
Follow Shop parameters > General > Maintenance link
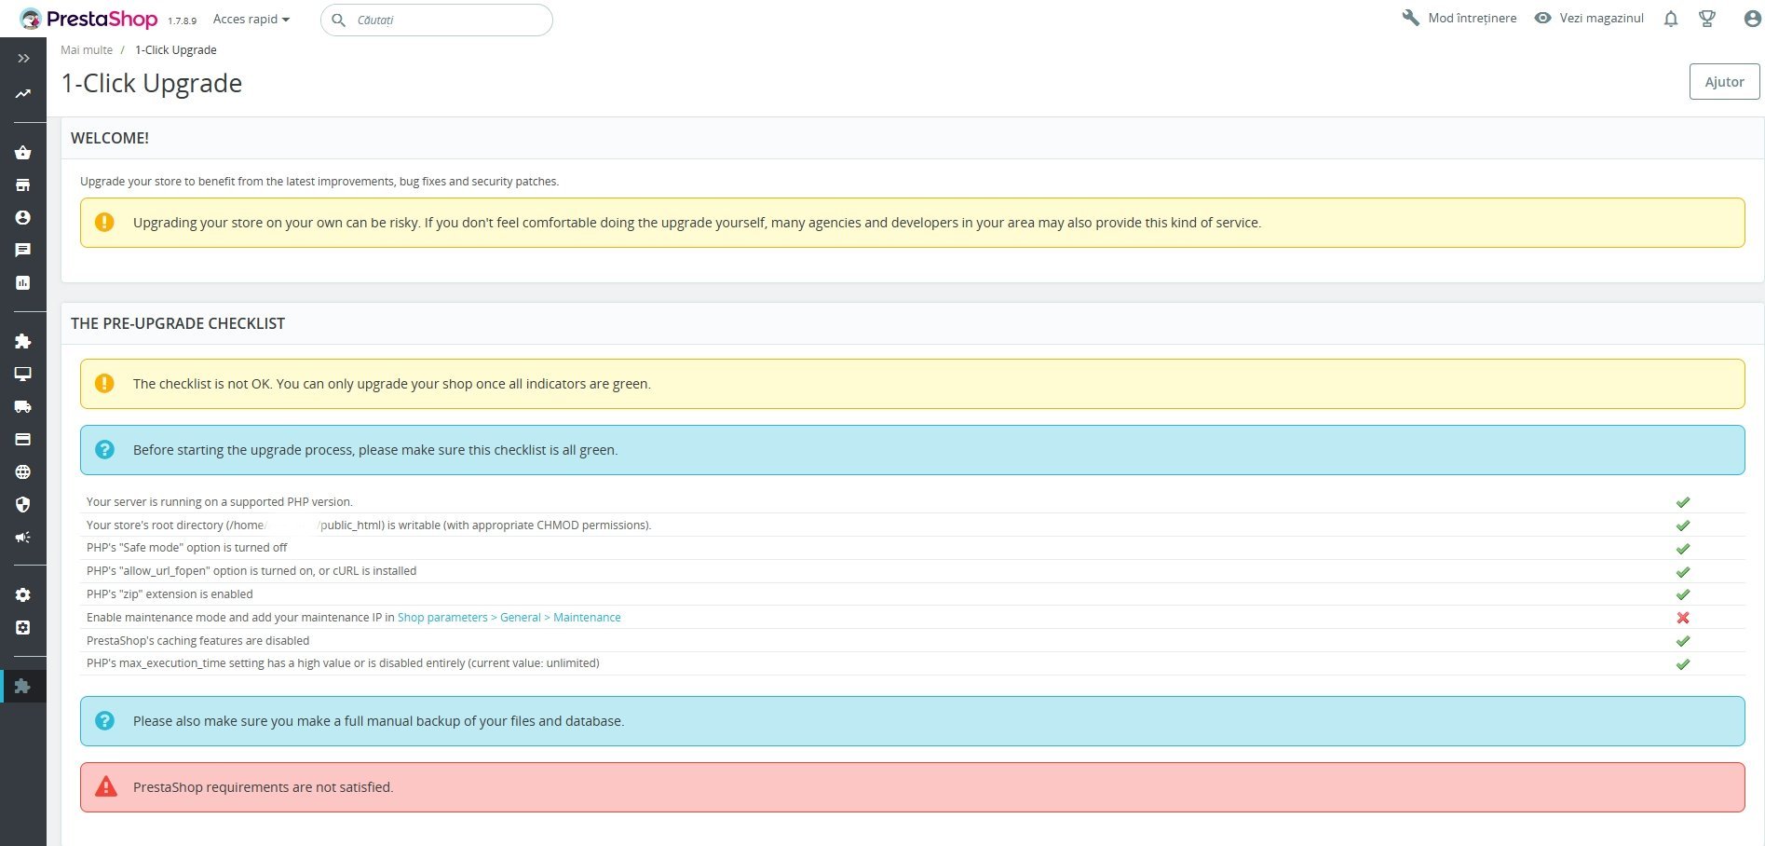[x=509, y=618]
